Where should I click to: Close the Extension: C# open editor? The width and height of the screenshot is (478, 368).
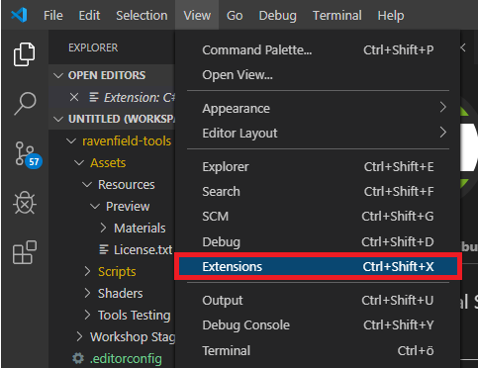click(x=74, y=97)
